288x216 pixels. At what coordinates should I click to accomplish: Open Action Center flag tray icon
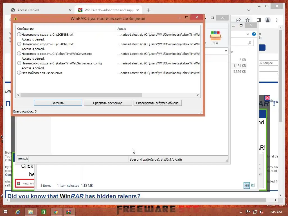point(248,212)
